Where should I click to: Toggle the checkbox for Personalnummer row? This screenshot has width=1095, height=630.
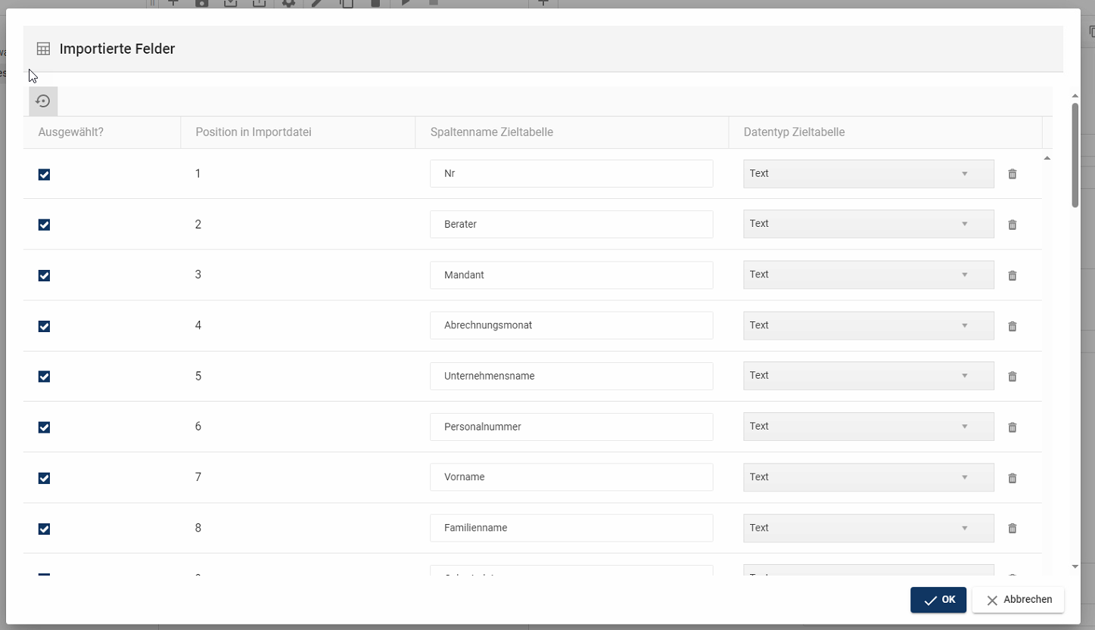(x=44, y=427)
